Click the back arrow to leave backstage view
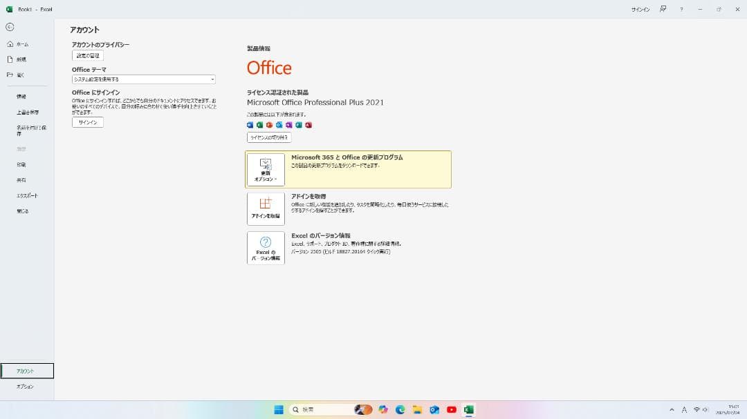The image size is (747, 419). 10,27
